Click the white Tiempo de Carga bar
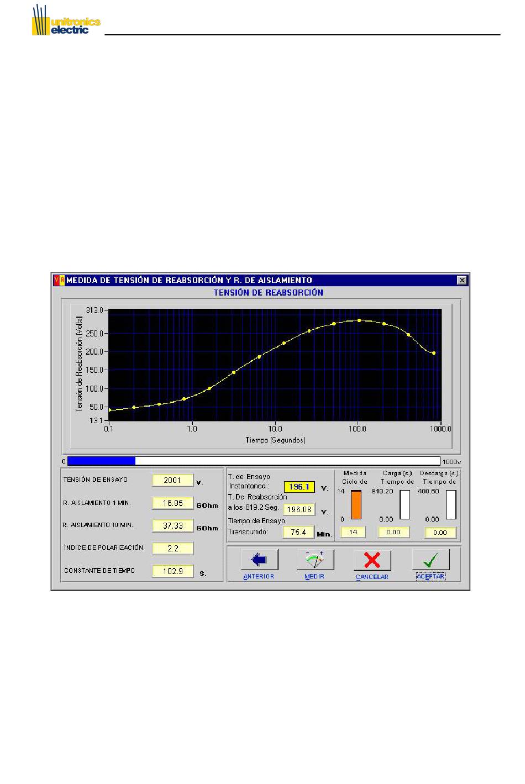Image resolution: width=525 pixels, height=784 pixels. tap(405, 504)
